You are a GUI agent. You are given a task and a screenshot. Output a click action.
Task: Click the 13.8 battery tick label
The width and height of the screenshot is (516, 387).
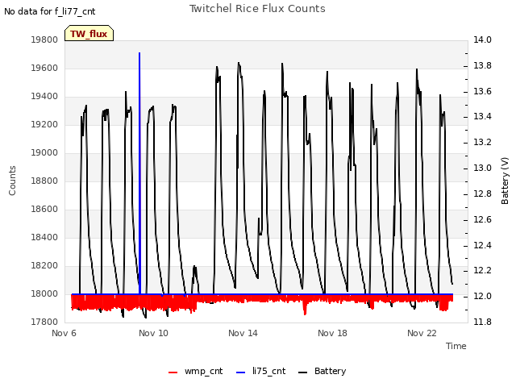[482, 66]
